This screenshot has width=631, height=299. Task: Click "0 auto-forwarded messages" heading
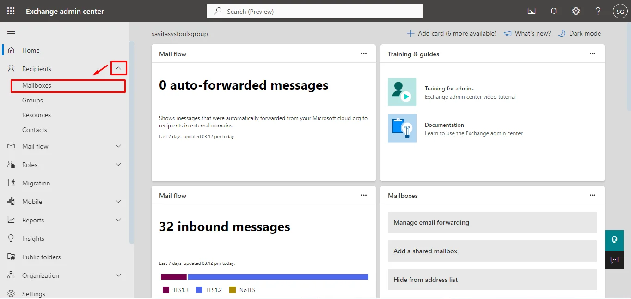pyautogui.click(x=244, y=85)
